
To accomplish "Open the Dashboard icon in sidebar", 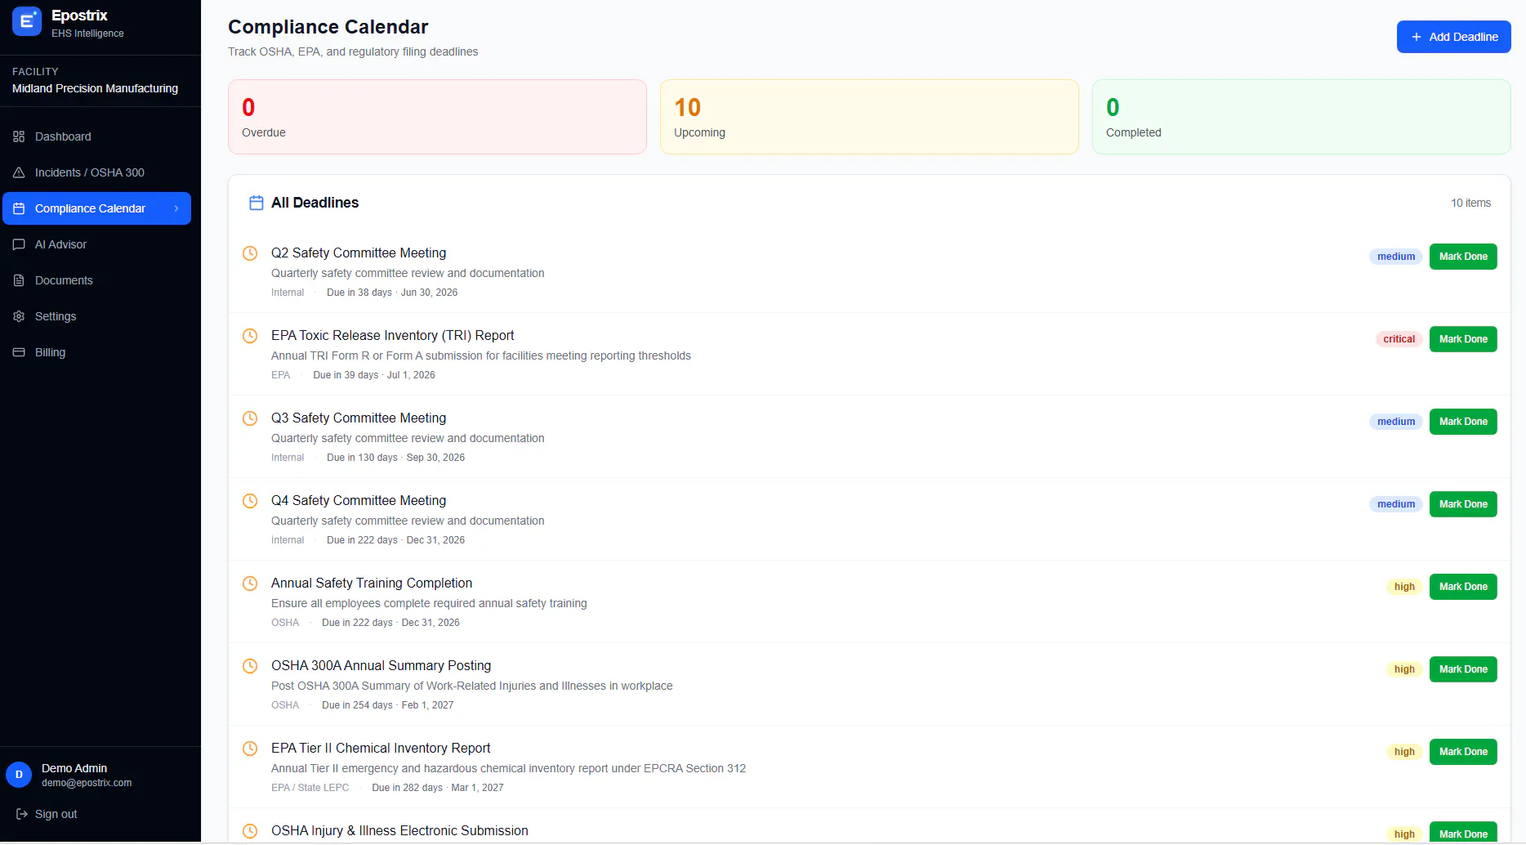I will (19, 136).
